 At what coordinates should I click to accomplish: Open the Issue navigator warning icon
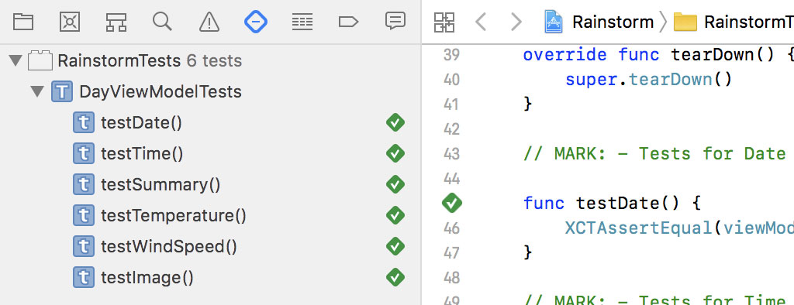click(x=209, y=22)
